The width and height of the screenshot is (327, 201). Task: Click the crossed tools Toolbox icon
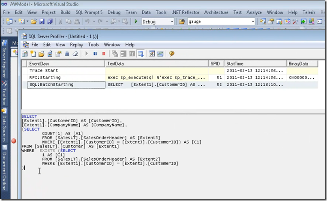point(295,21)
